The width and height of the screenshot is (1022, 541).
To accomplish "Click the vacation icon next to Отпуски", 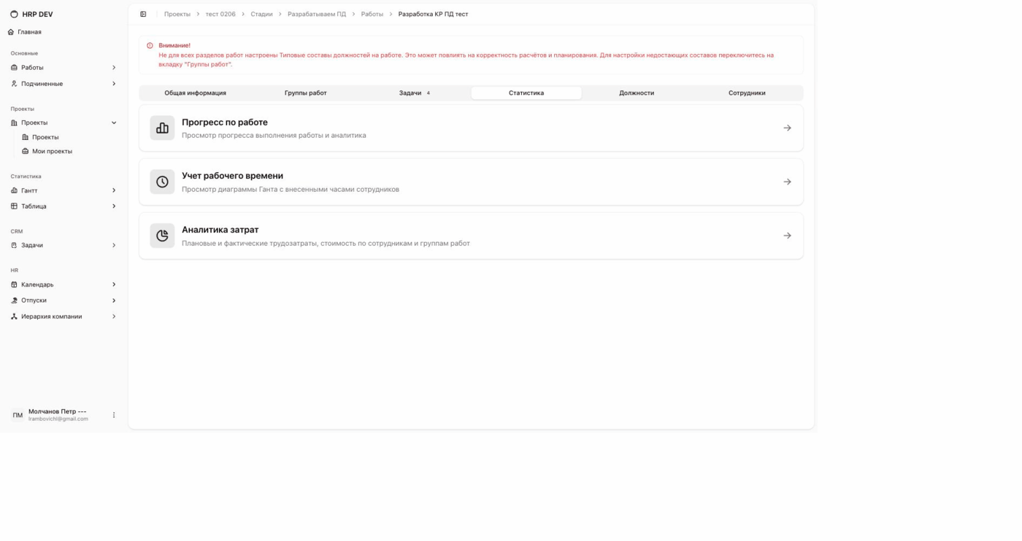I will pos(14,300).
